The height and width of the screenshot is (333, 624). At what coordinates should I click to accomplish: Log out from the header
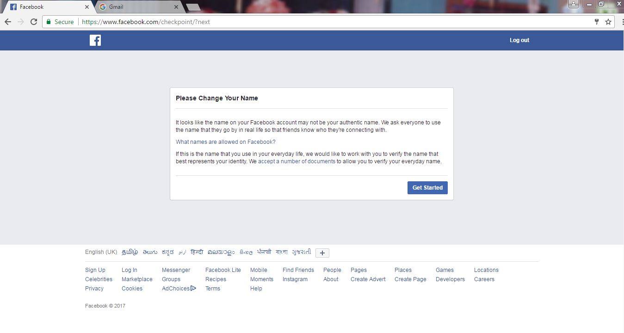519,40
